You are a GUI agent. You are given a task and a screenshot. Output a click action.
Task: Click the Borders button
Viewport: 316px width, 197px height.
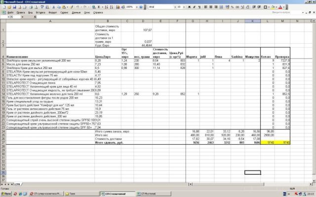coord(266,7)
